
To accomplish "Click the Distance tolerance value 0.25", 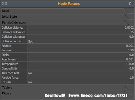I will click(x=131, y=32).
